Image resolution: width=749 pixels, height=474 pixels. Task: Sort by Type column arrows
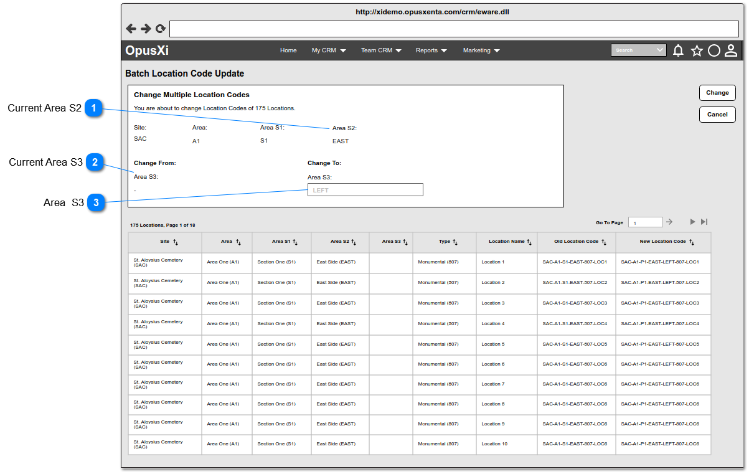[x=455, y=242]
